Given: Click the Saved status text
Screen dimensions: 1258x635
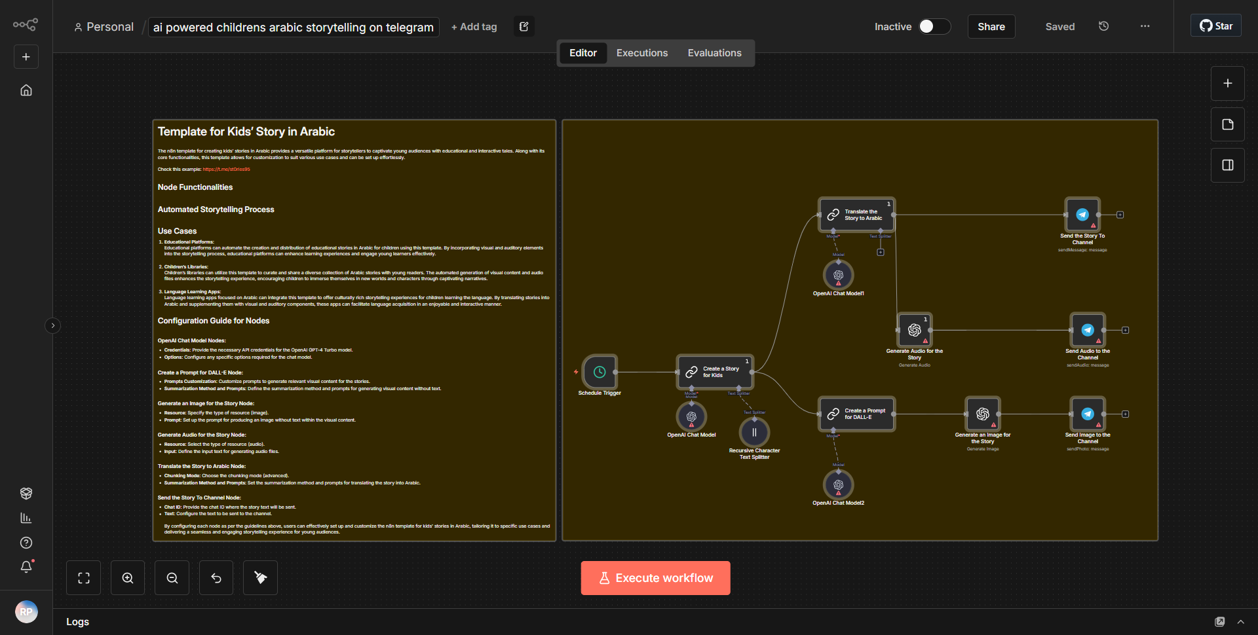Looking at the screenshot, I should [x=1060, y=27].
